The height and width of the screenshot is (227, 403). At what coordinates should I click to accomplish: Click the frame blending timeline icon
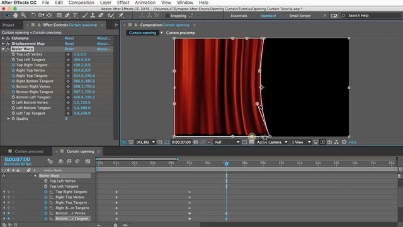pyautogui.click(x=69, y=161)
